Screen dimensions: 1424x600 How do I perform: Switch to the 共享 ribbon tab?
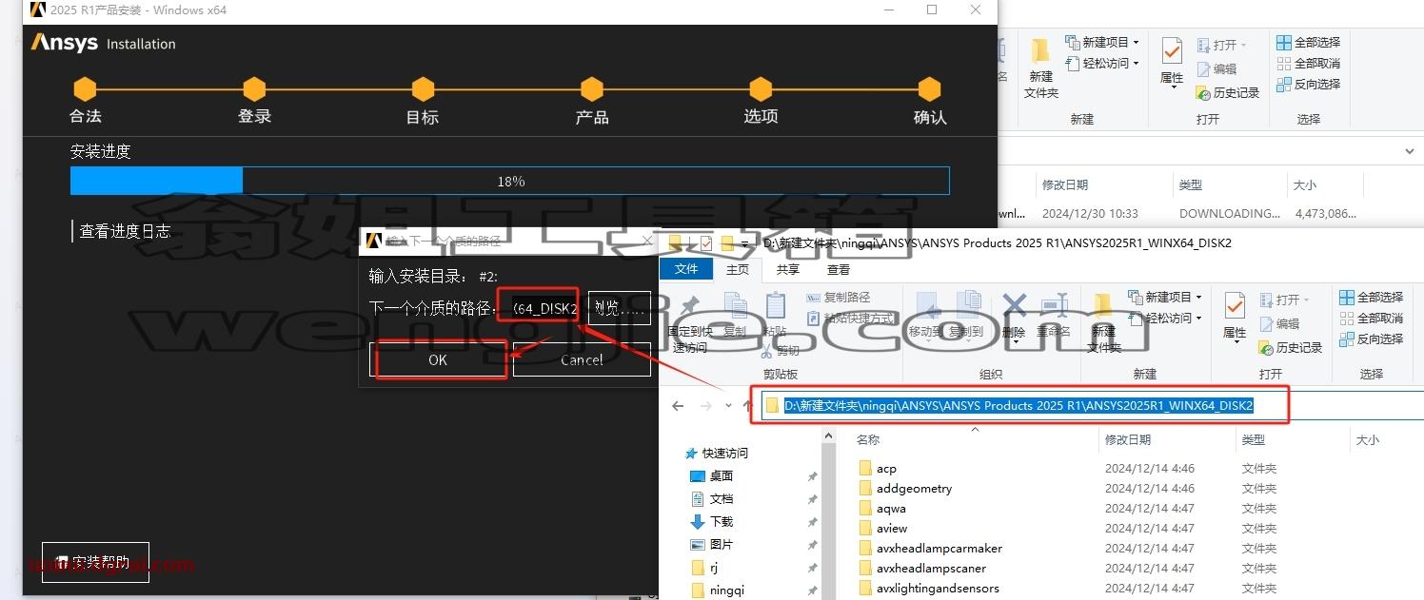(788, 269)
